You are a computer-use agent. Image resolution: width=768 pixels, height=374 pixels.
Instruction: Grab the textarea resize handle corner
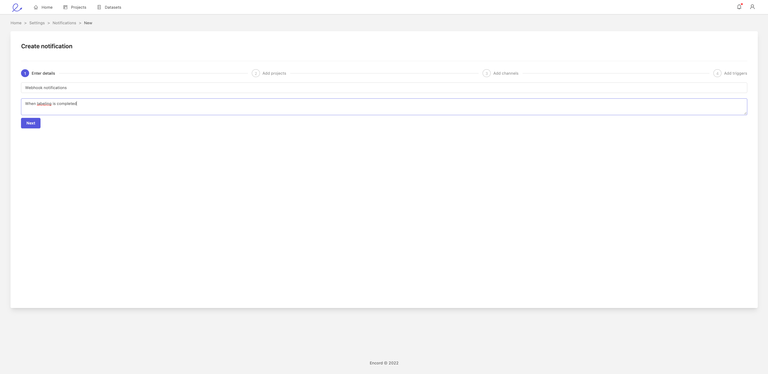point(745,113)
